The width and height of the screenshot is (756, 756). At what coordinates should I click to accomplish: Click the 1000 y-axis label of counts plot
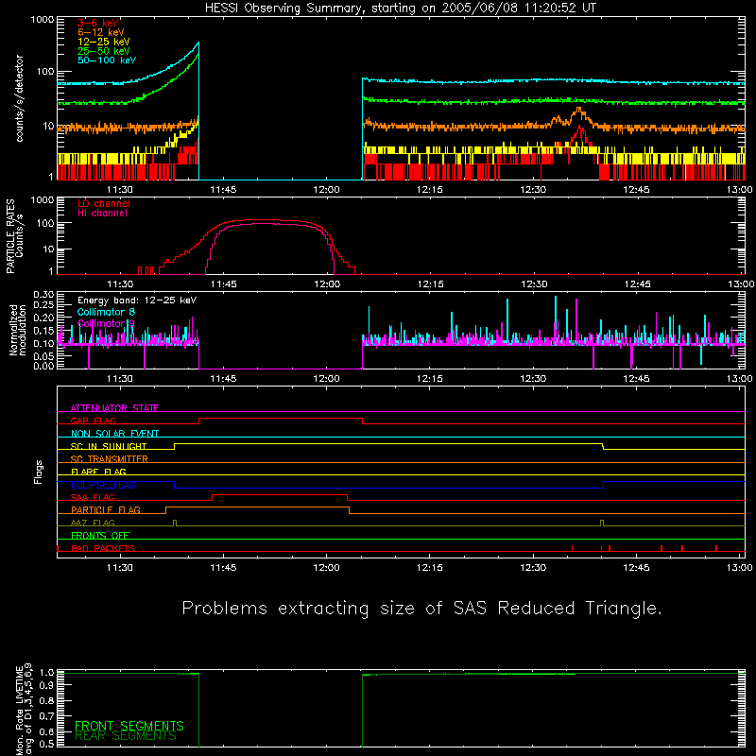[x=42, y=20]
